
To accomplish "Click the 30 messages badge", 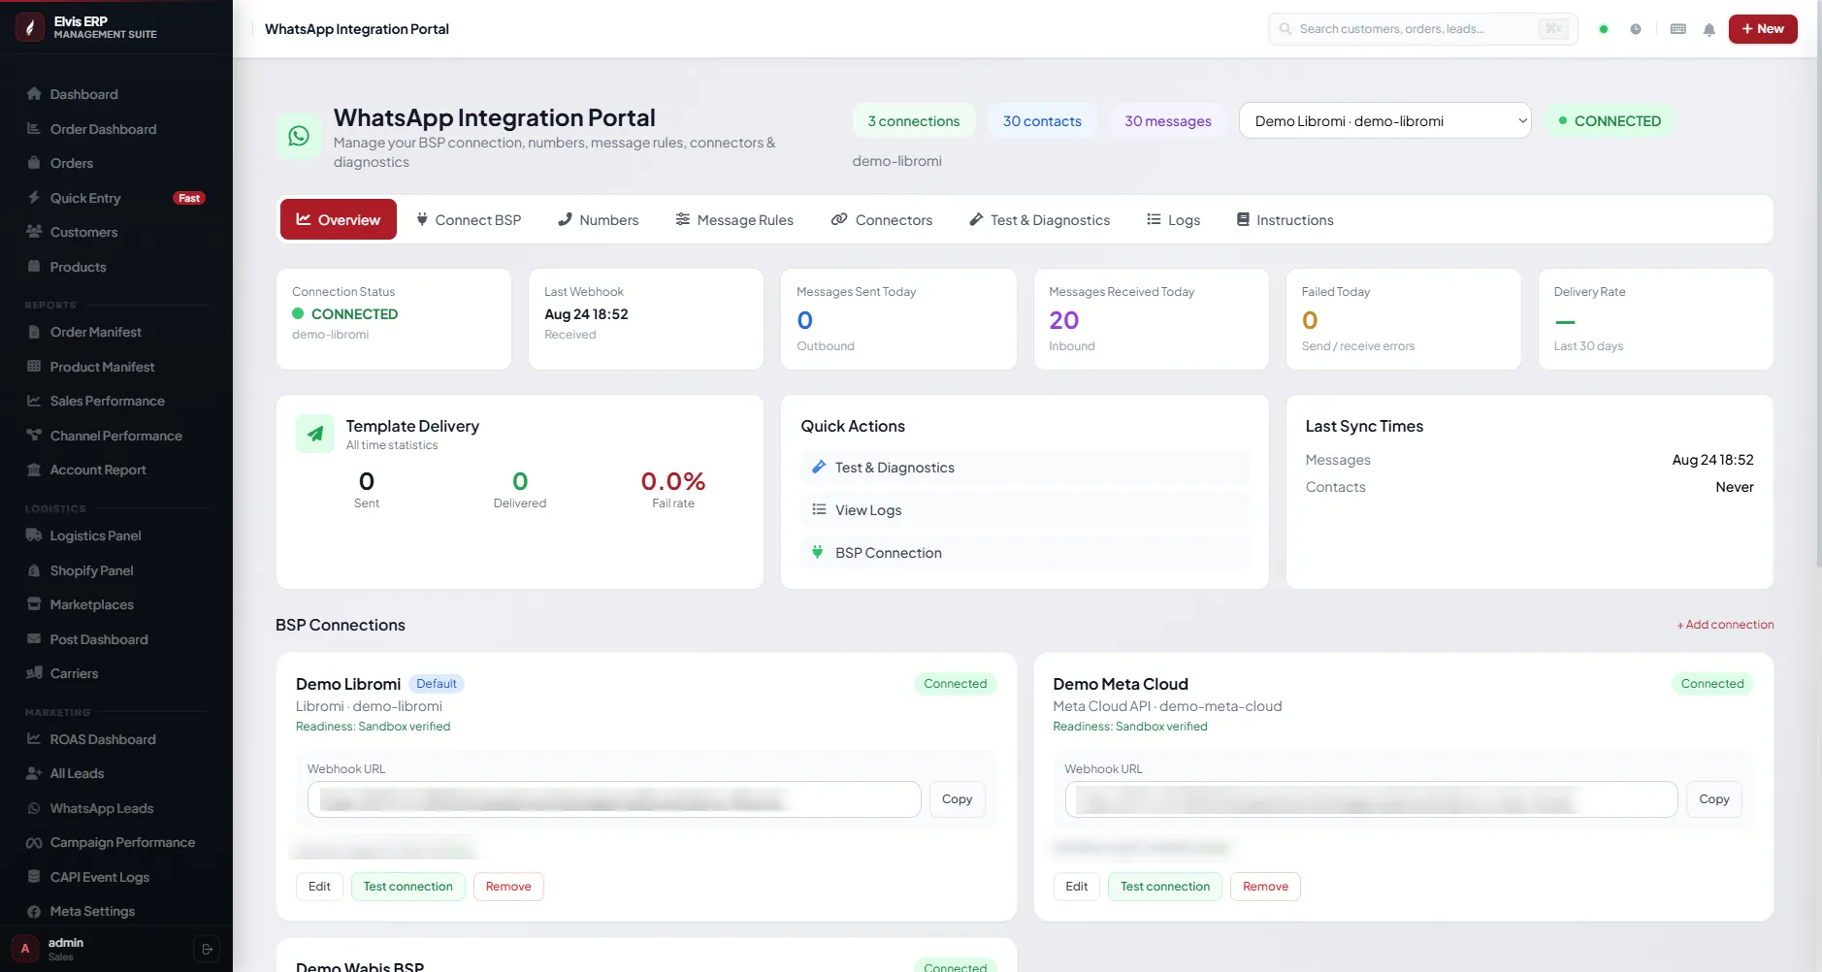I will [x=1168, y=121].
